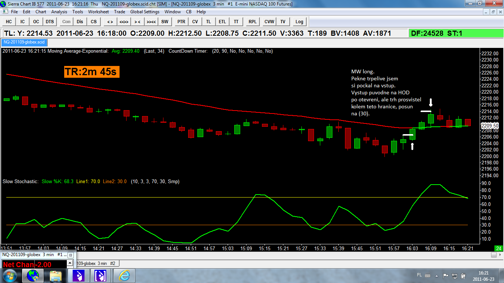Click the >><< compress bar spacing button
Viewport: 504px width, 283px height.
[x=151, y=22]
